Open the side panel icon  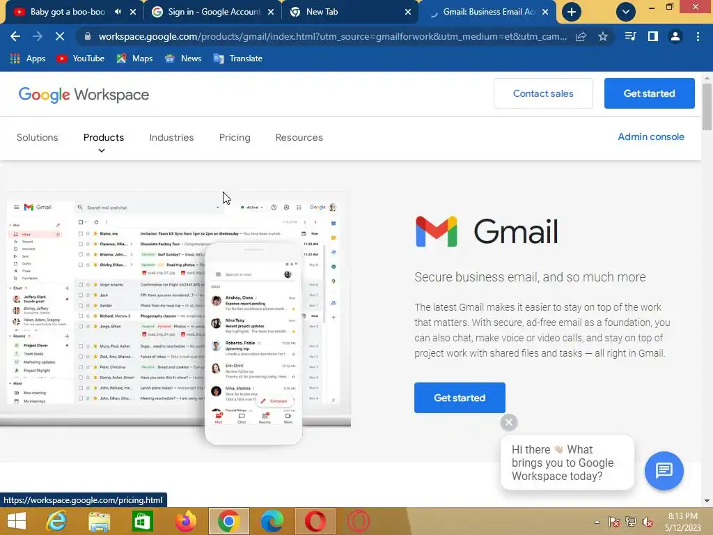pyautogui.click(x=653, y=36)
